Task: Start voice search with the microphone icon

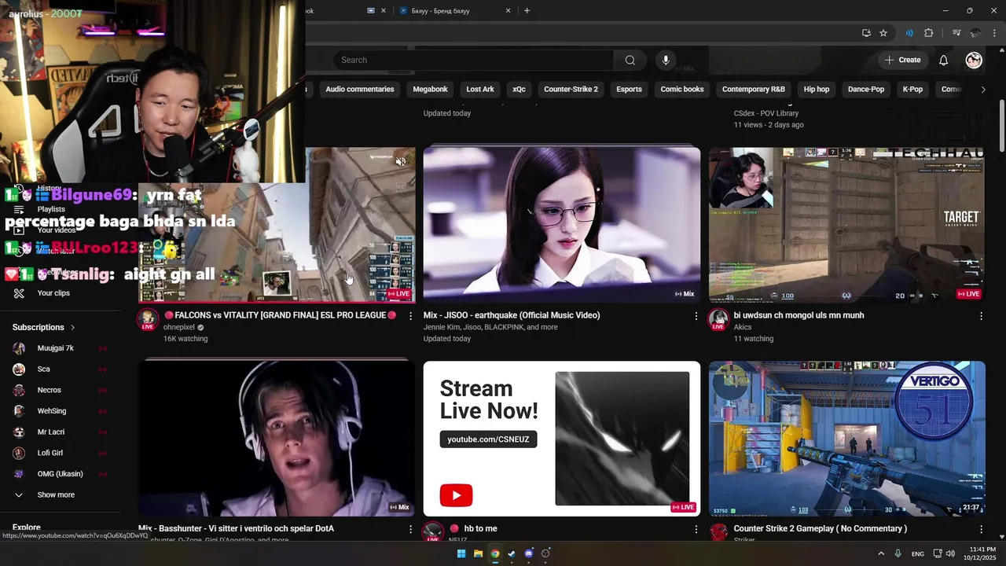Action: [x=666, y=60]
